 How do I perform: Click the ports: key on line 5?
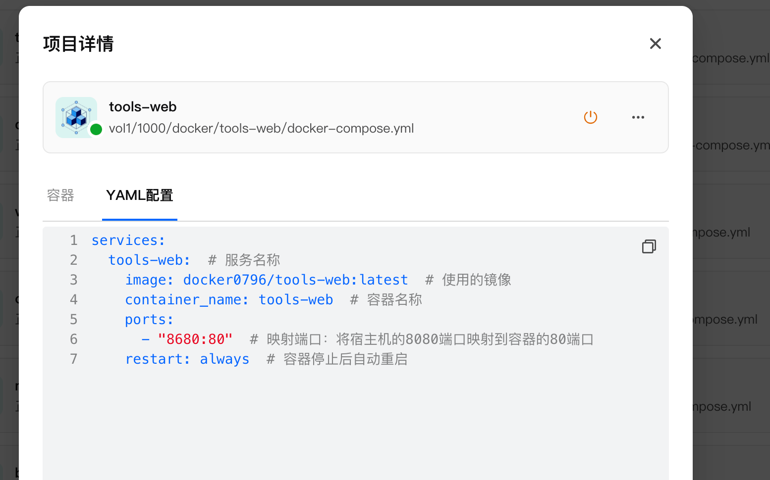[x=149, y=320]
